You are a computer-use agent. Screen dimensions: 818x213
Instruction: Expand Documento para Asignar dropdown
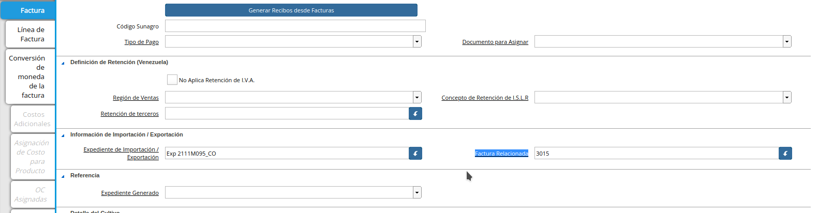(787, 42)
